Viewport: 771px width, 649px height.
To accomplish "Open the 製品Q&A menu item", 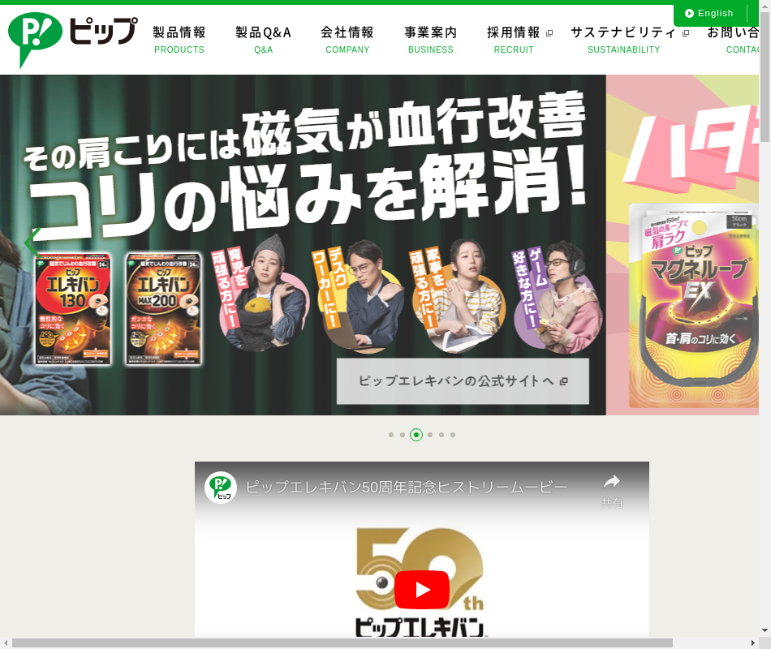I will point(263,40).
